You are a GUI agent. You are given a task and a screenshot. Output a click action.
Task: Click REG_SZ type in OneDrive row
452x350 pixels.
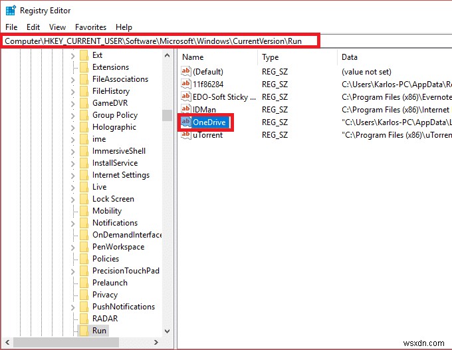point(275,122)
